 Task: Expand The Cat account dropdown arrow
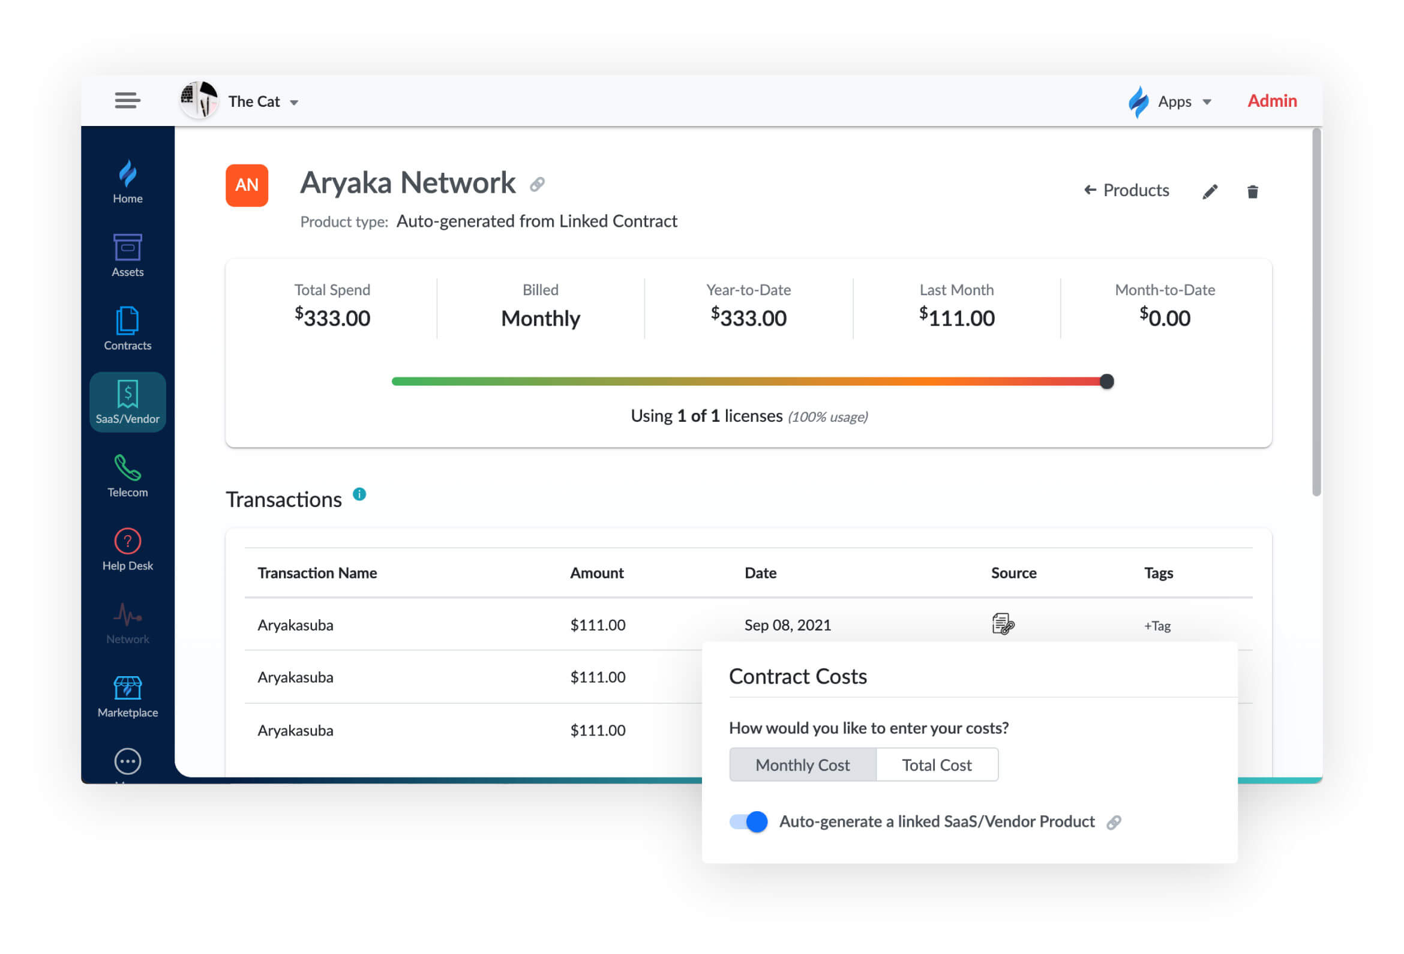point(294,103)
